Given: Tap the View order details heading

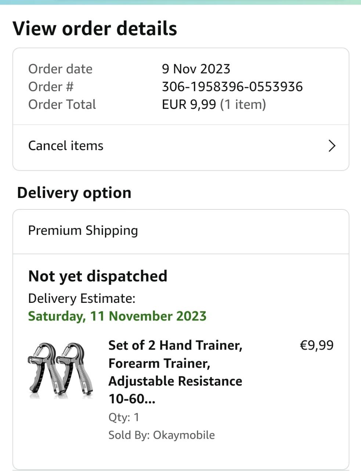Looking at the screenshot, I should pyautogui.click(x=95, y=29).
